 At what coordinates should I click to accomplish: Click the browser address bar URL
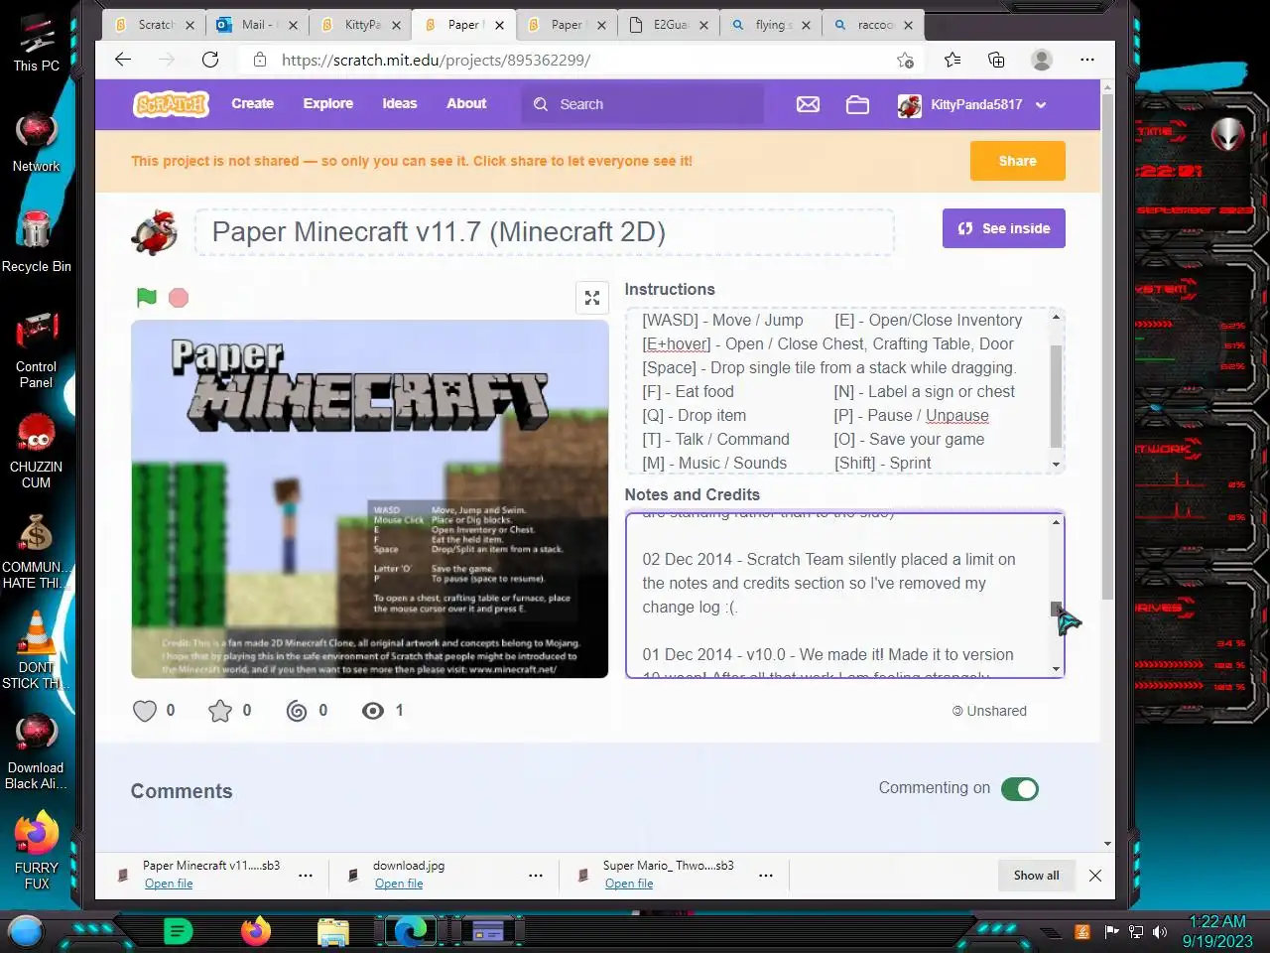click(x=437, y=60)
